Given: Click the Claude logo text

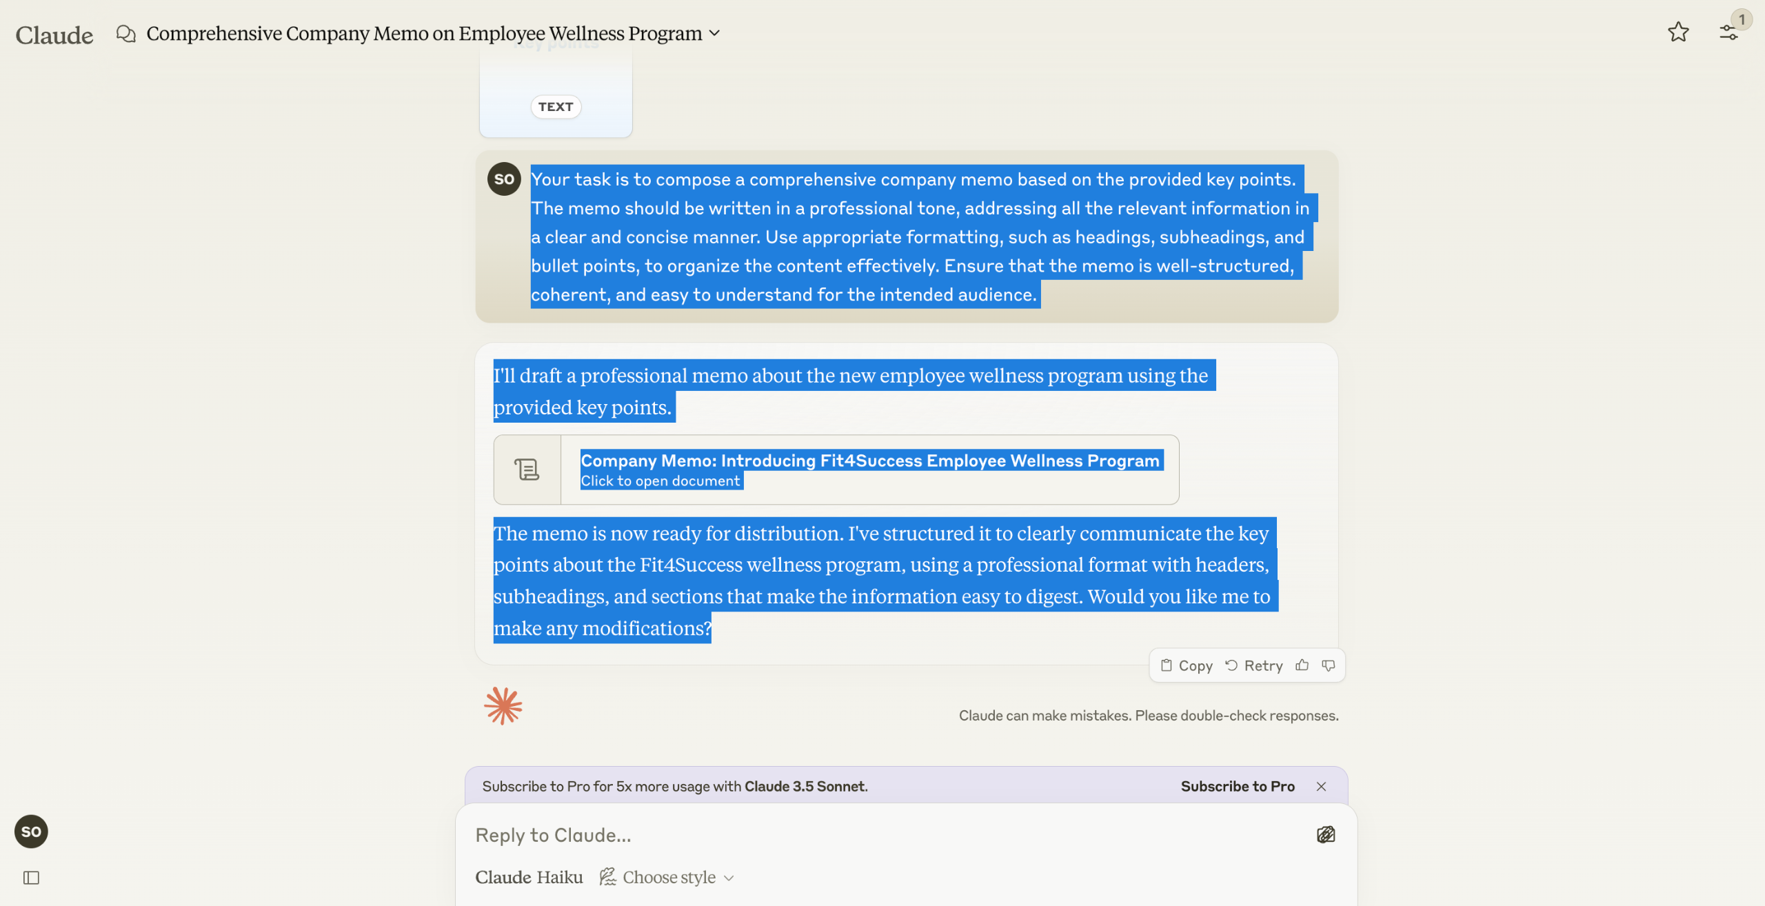Looking at the screenshot, I should coord(54,34).
